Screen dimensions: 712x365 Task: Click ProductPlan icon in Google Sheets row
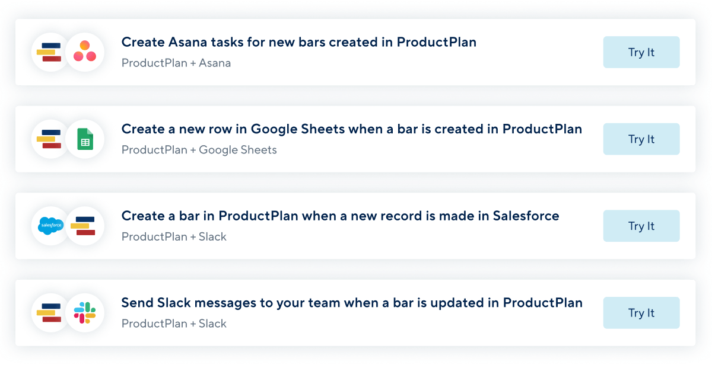coord(50,139)
